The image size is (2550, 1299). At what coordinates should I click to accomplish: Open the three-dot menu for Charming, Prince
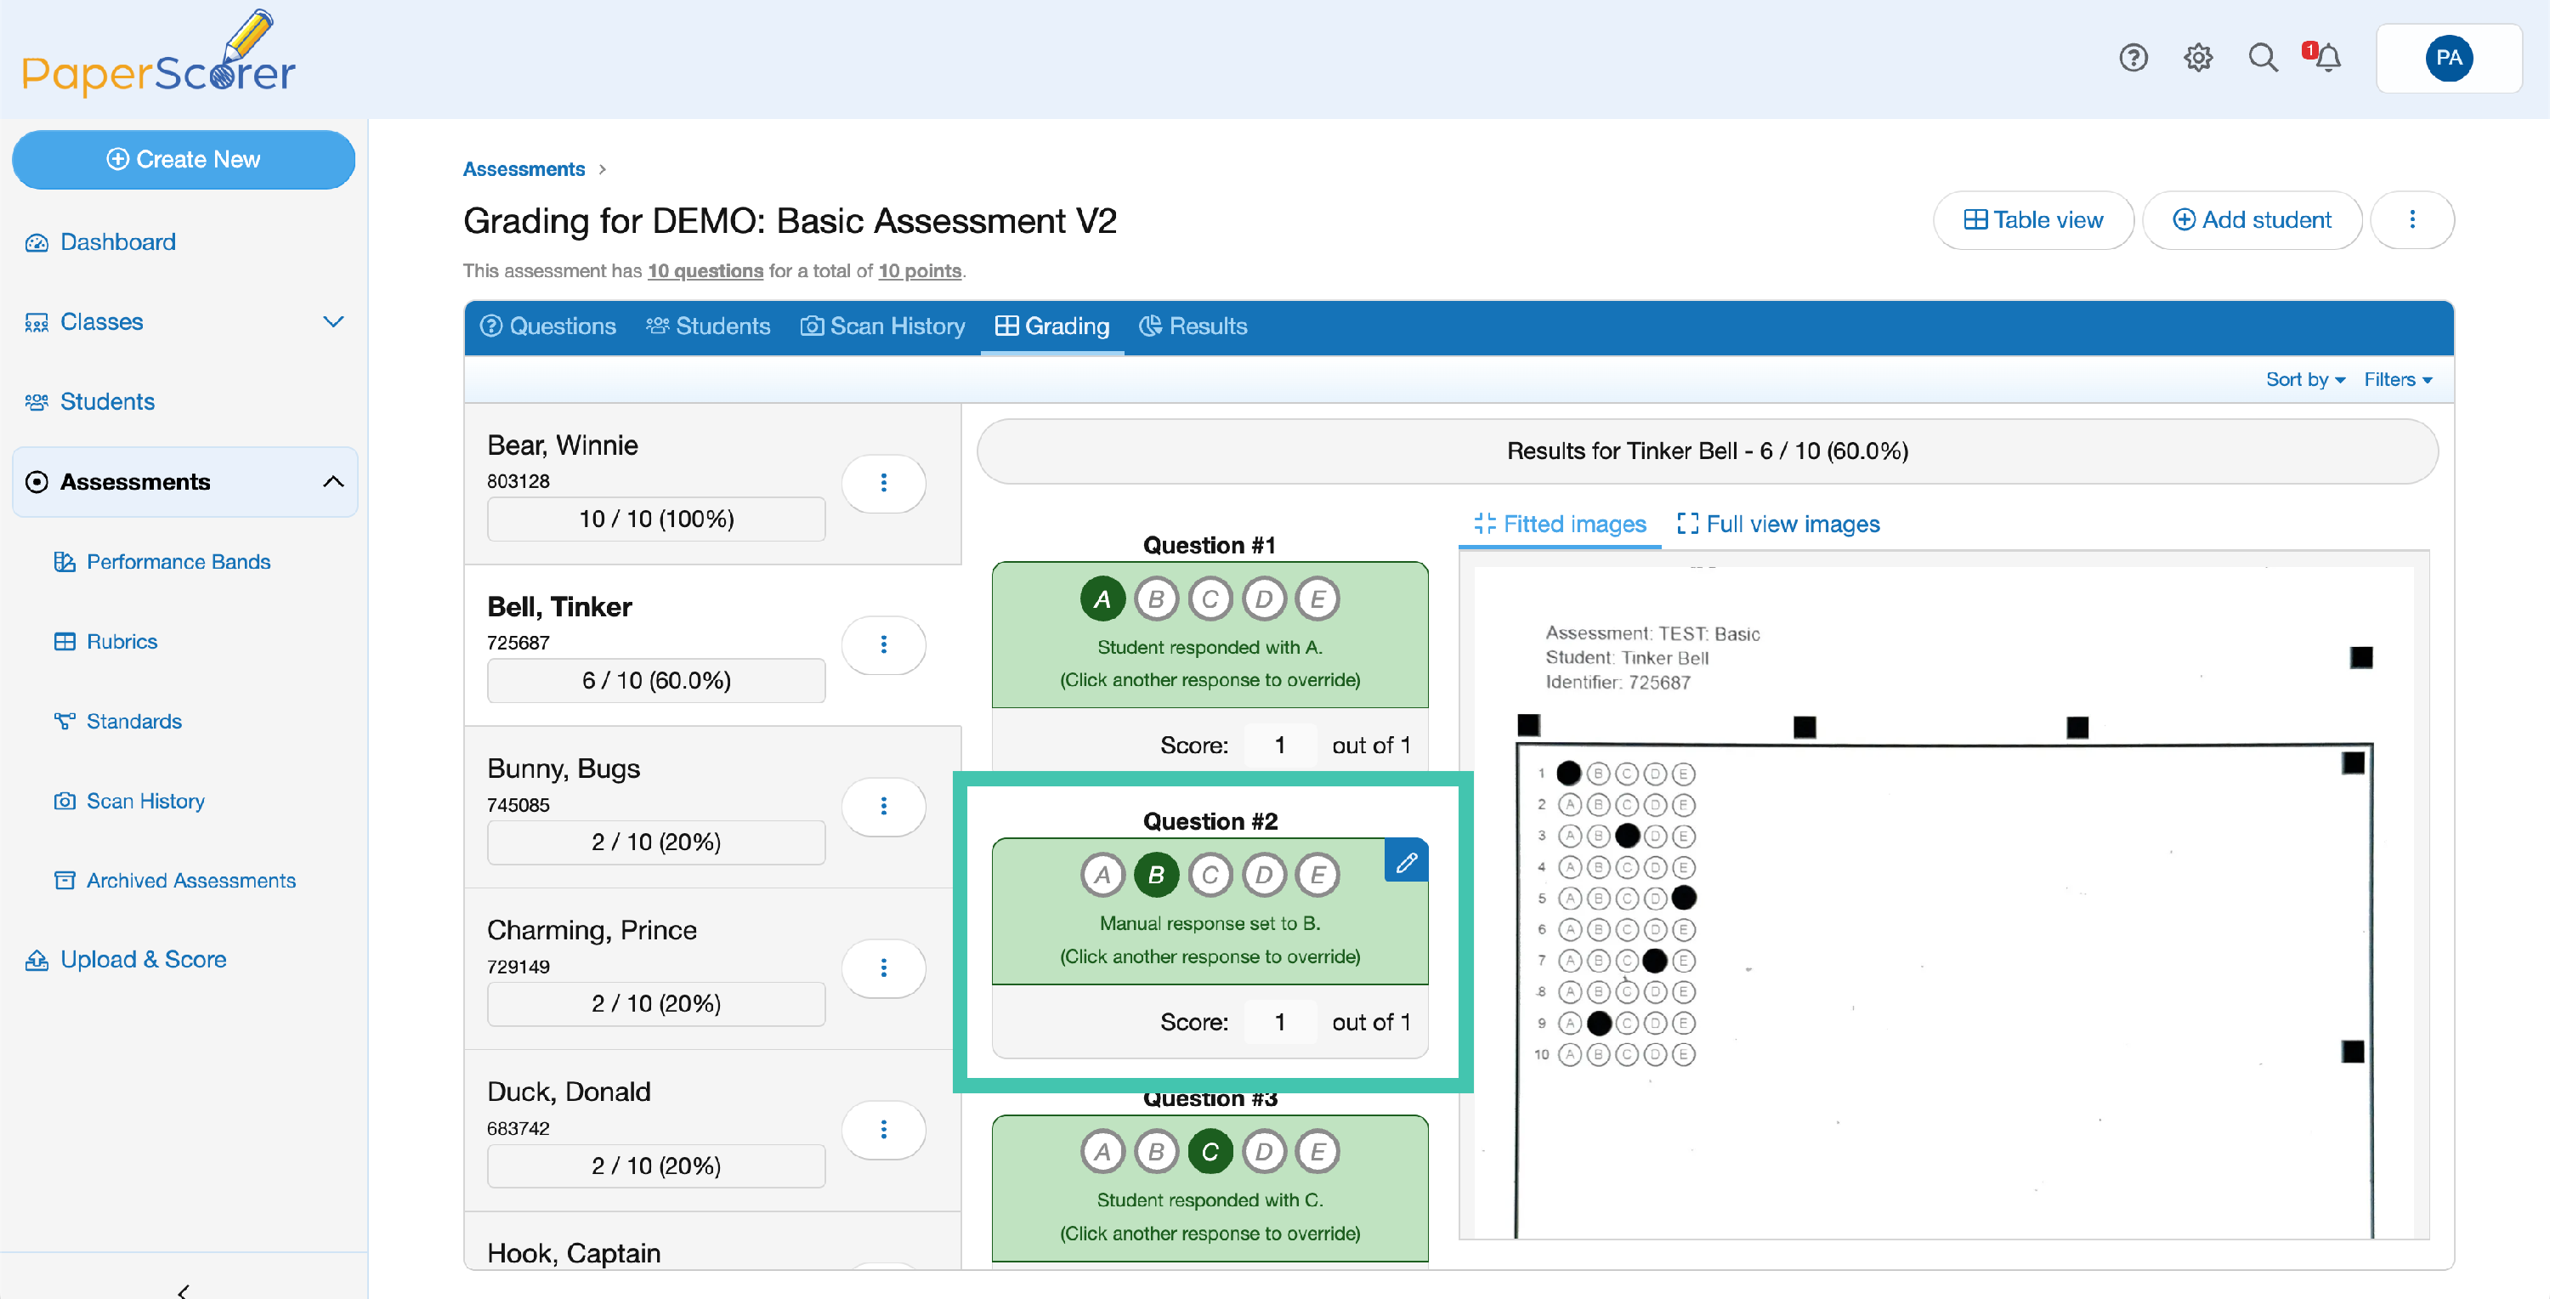pyautogui.click(x=883, y=967)
